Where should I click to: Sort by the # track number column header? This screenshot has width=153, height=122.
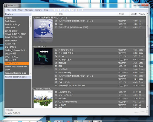[x=56, y=14]
